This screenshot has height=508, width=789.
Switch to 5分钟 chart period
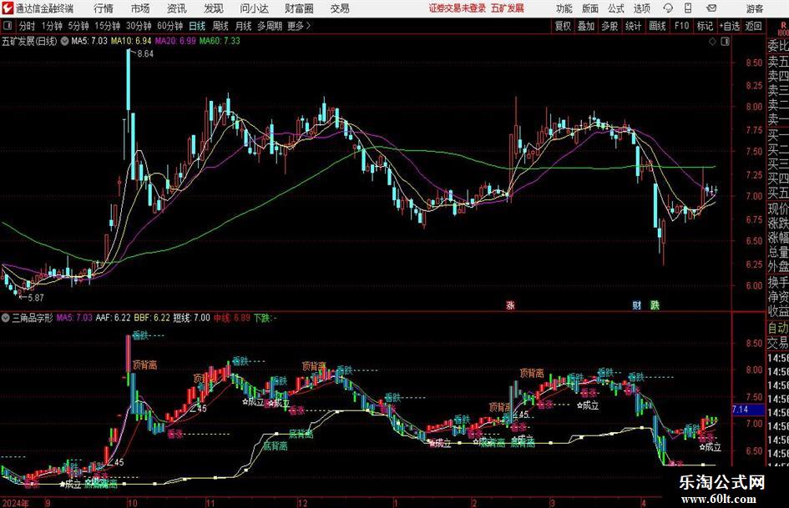click(x=78, y=26)
